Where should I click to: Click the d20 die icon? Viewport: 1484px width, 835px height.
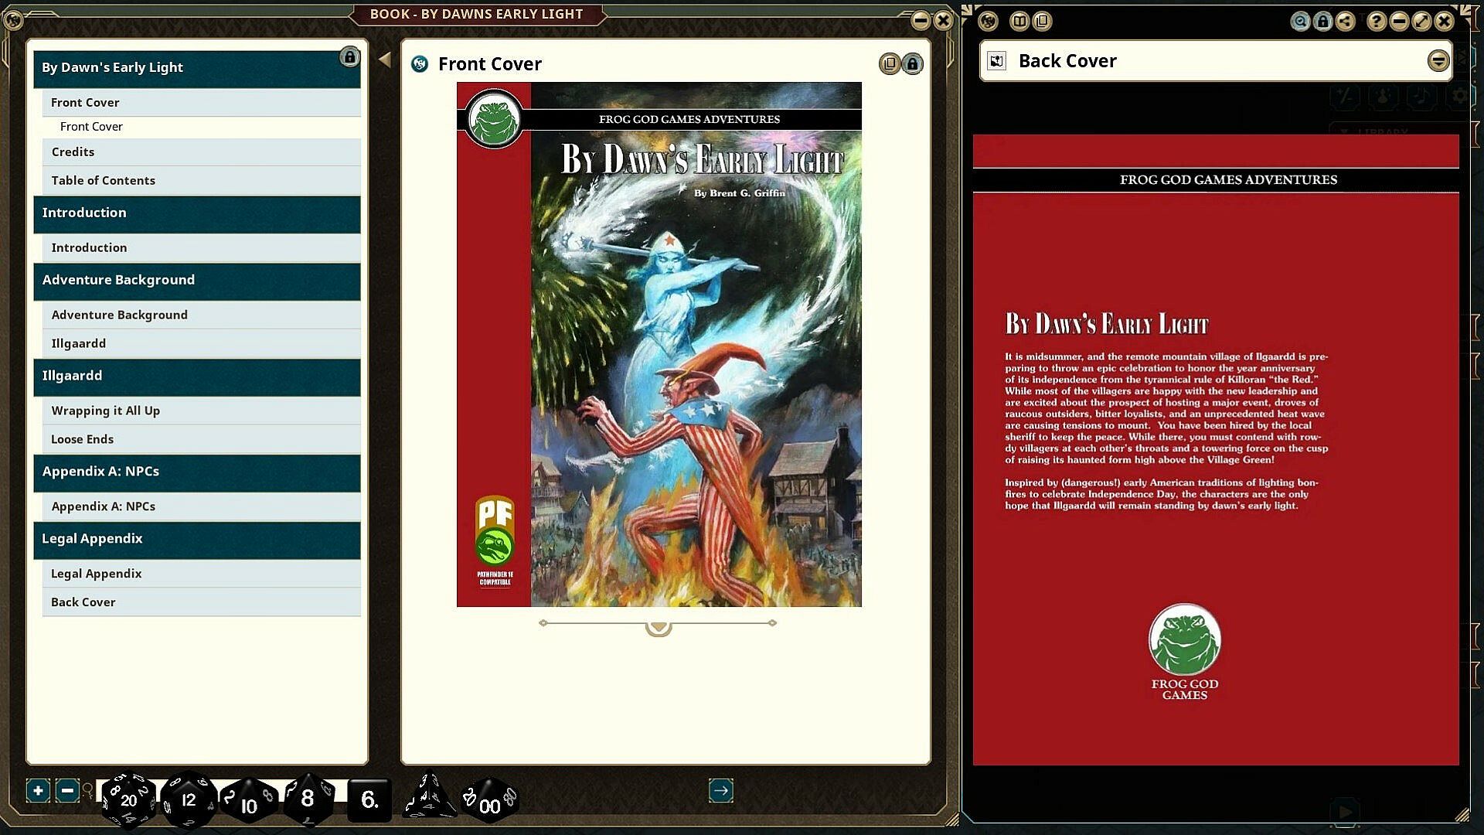pyautogui.click(x=128, y=799)
